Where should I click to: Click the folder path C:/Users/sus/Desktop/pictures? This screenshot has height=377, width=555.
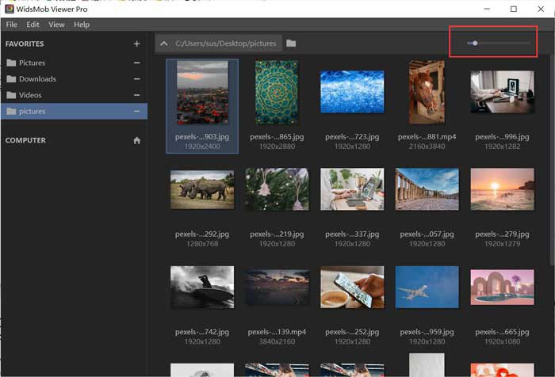pyautogui.click(x=225, y=44)
